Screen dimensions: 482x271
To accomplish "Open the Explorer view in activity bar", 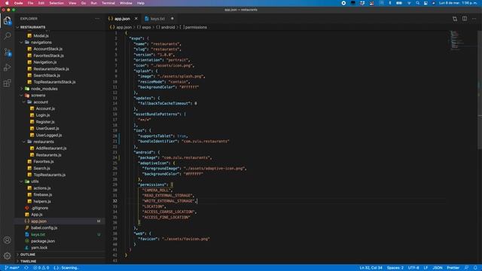I will tap(7, 21).
